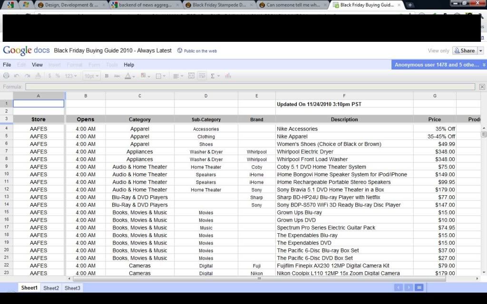
Task: Click the Google docs logo
Action: (27, 50)
